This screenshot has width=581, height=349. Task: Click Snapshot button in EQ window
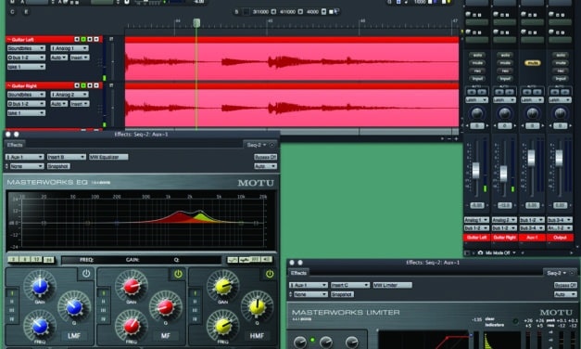58,166
